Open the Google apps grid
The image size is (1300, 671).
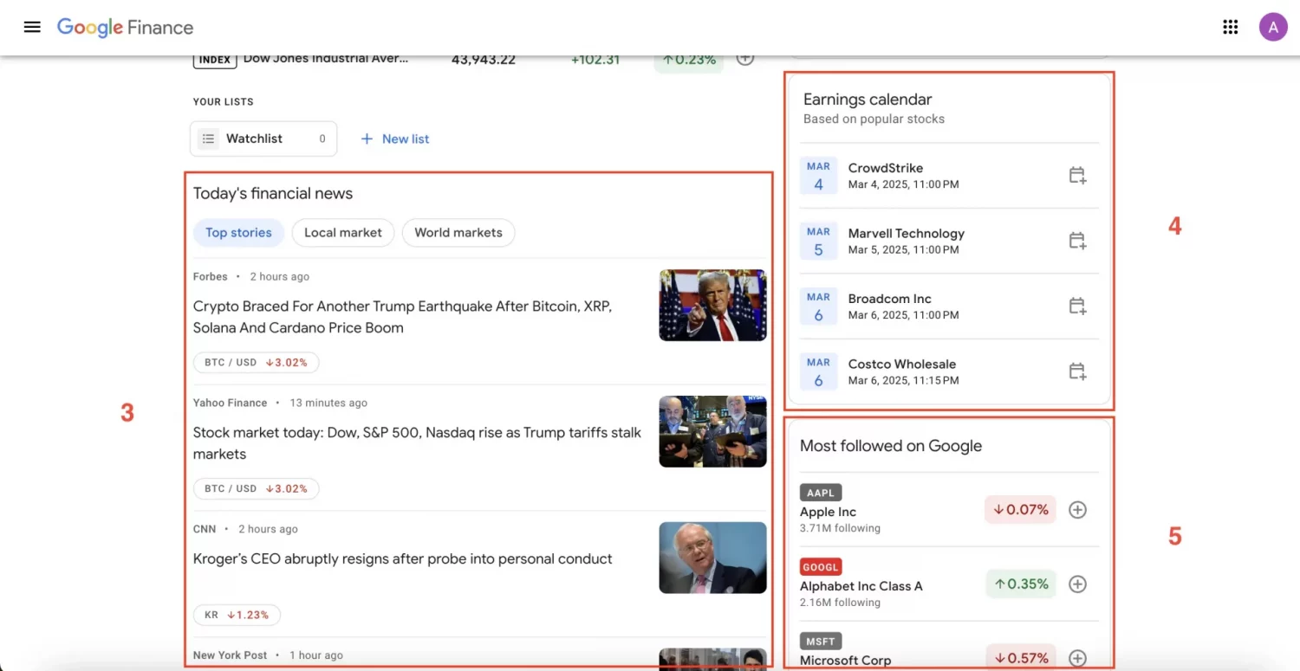pos(1230,27)
